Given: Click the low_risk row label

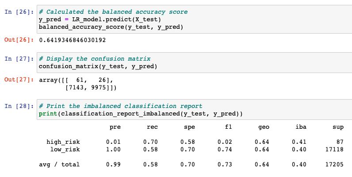Looking at the screenshot, I should (65, 150).
